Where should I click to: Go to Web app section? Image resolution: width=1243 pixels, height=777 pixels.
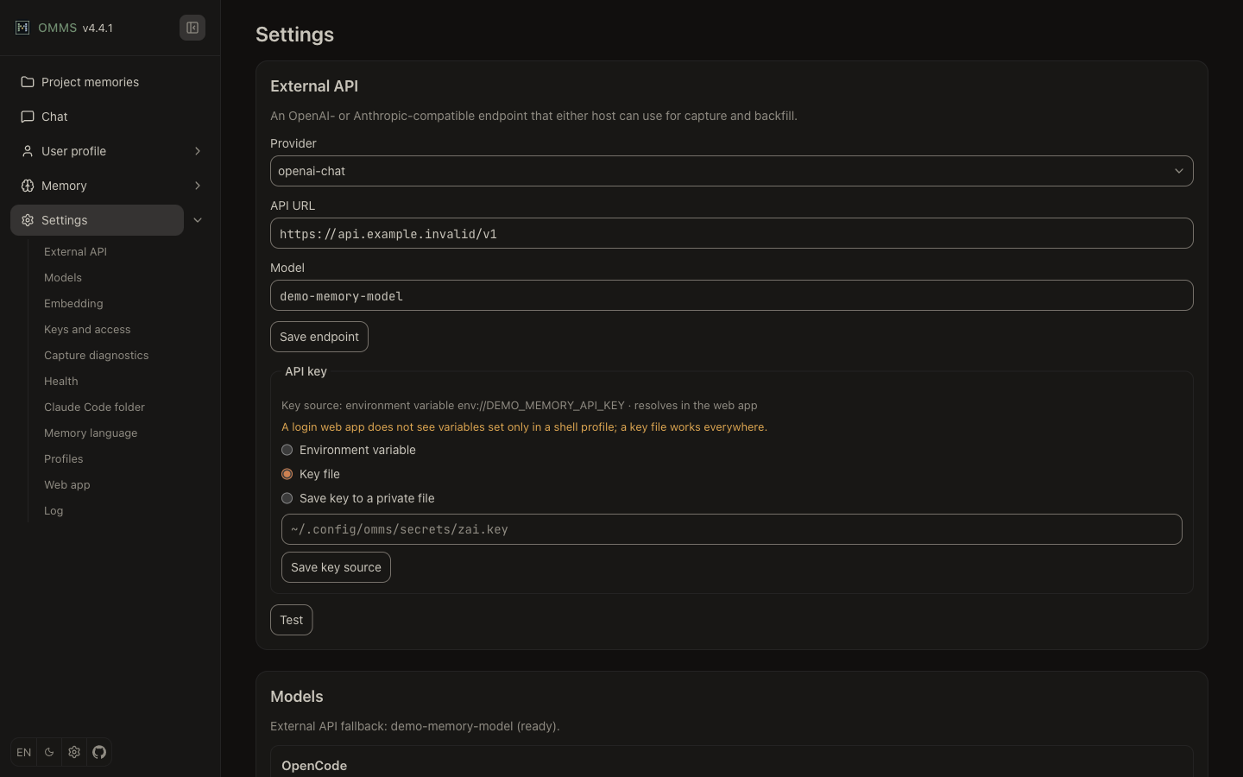[x=67, y=485]
